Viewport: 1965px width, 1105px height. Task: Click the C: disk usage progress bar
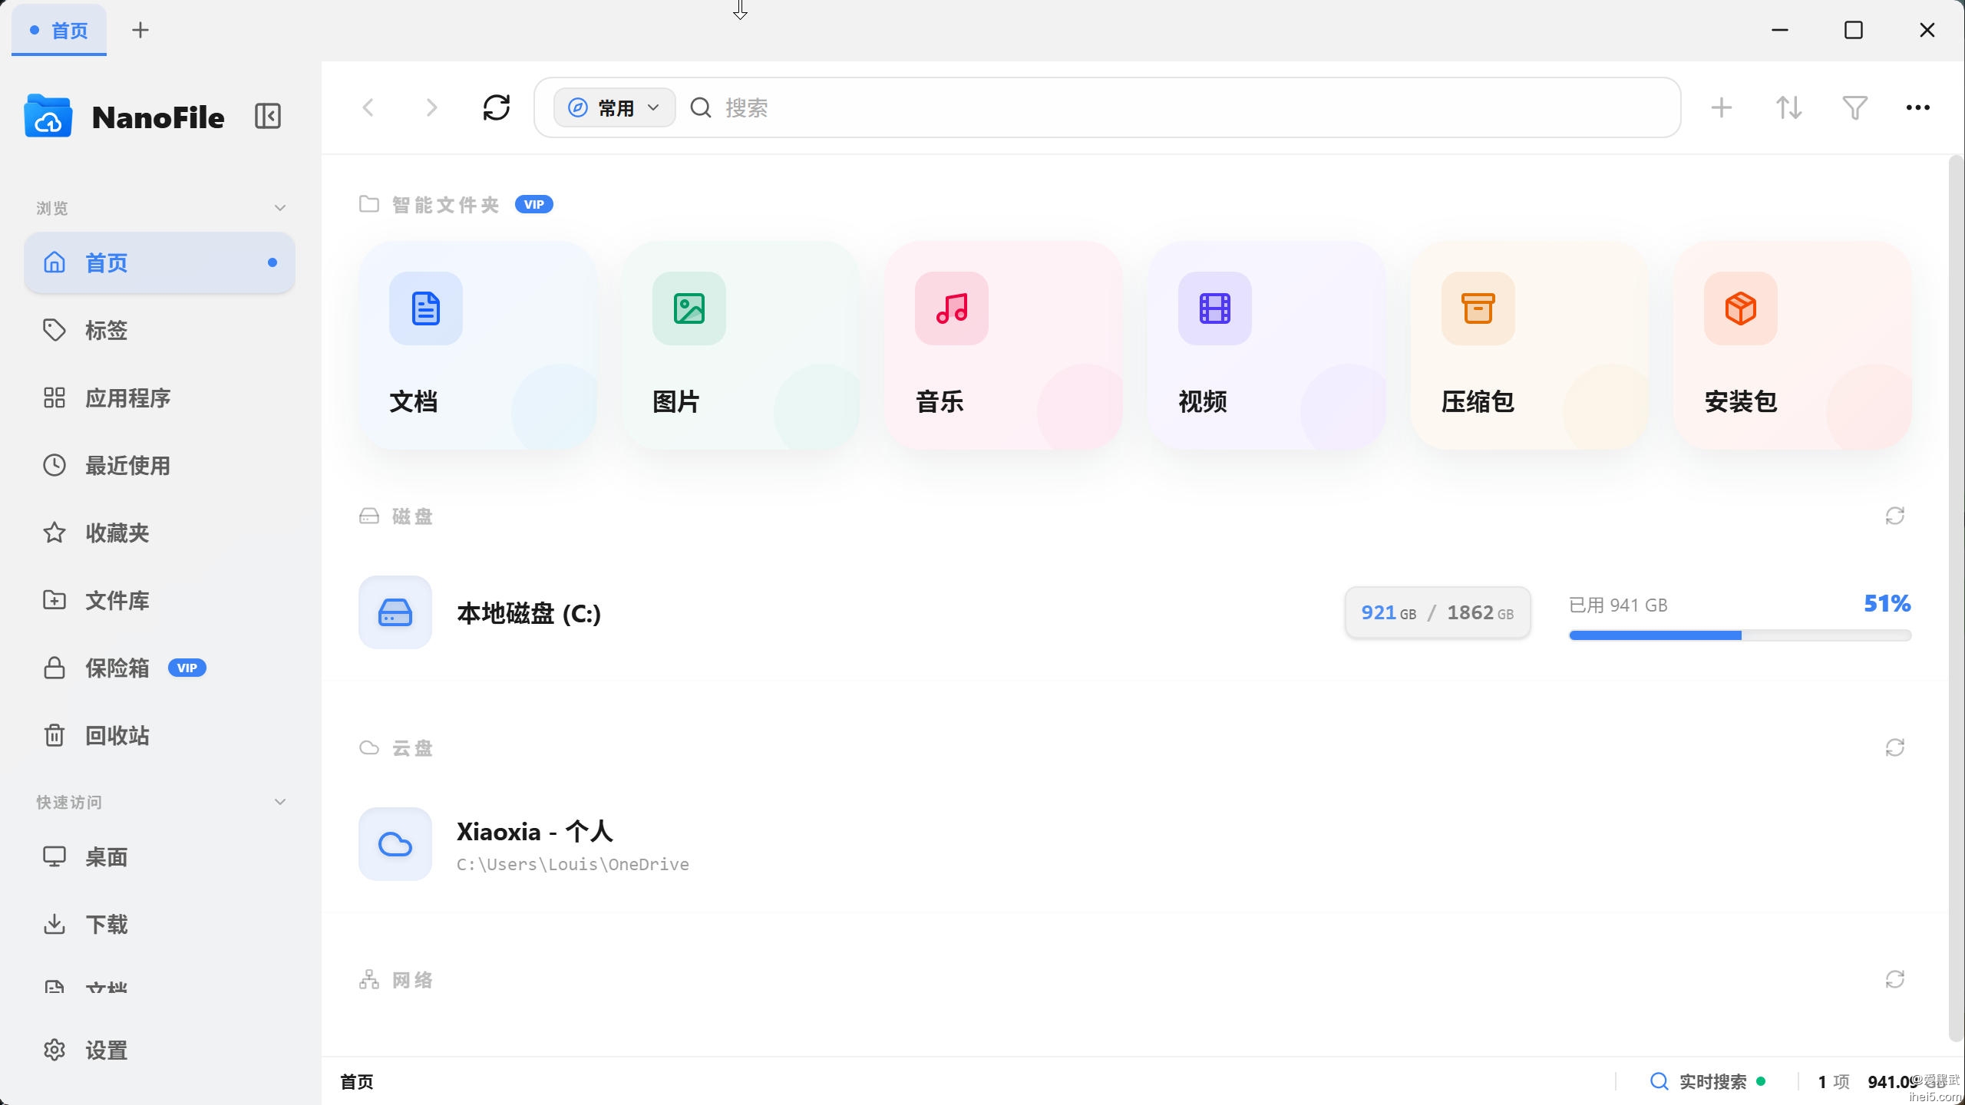[x=1740, y=635]
